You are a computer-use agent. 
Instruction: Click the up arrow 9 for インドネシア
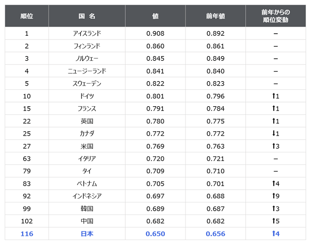click(x=276, y=196)
